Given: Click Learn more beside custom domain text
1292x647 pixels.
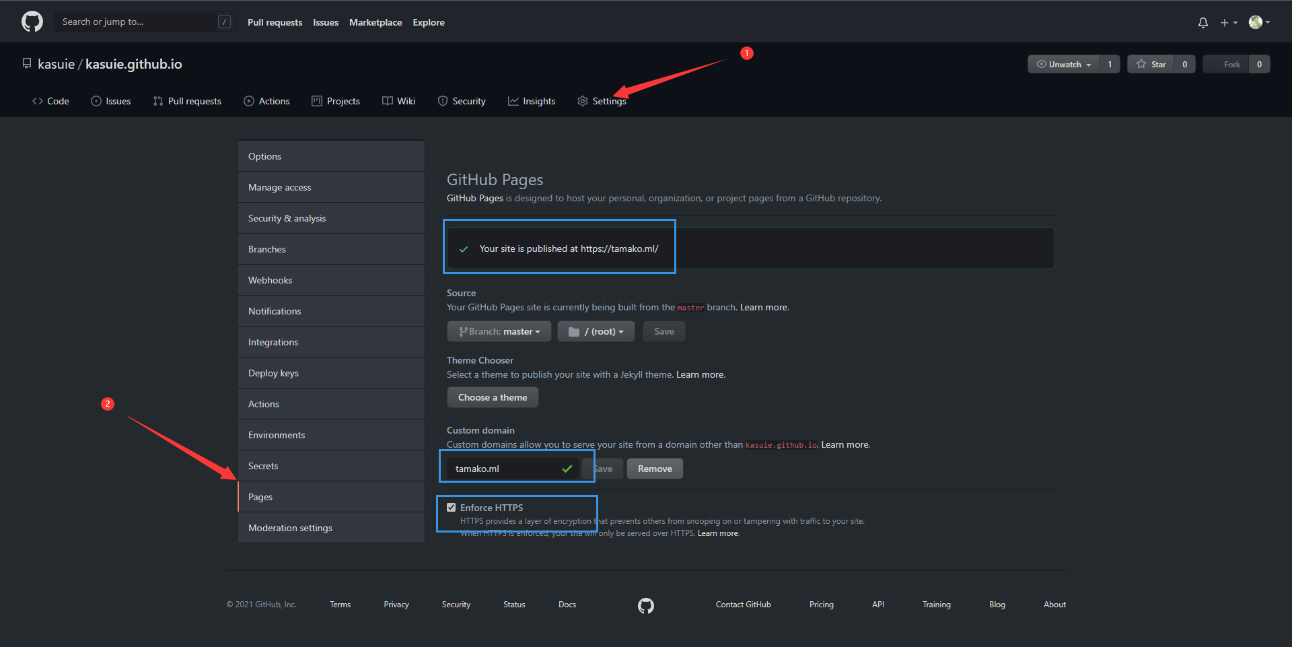Looking at the screenshot, I should pyautogui.click(x=845, y=444).
